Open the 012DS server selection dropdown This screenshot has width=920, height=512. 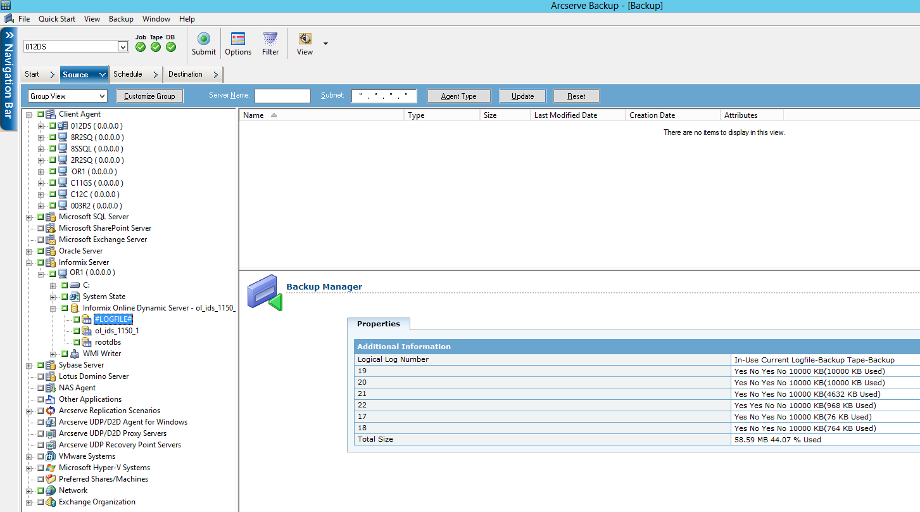coord(123,46)
